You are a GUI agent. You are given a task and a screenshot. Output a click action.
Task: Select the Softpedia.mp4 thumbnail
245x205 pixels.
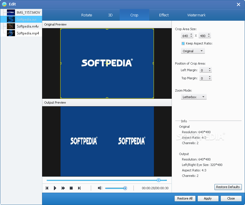[11, 33]
